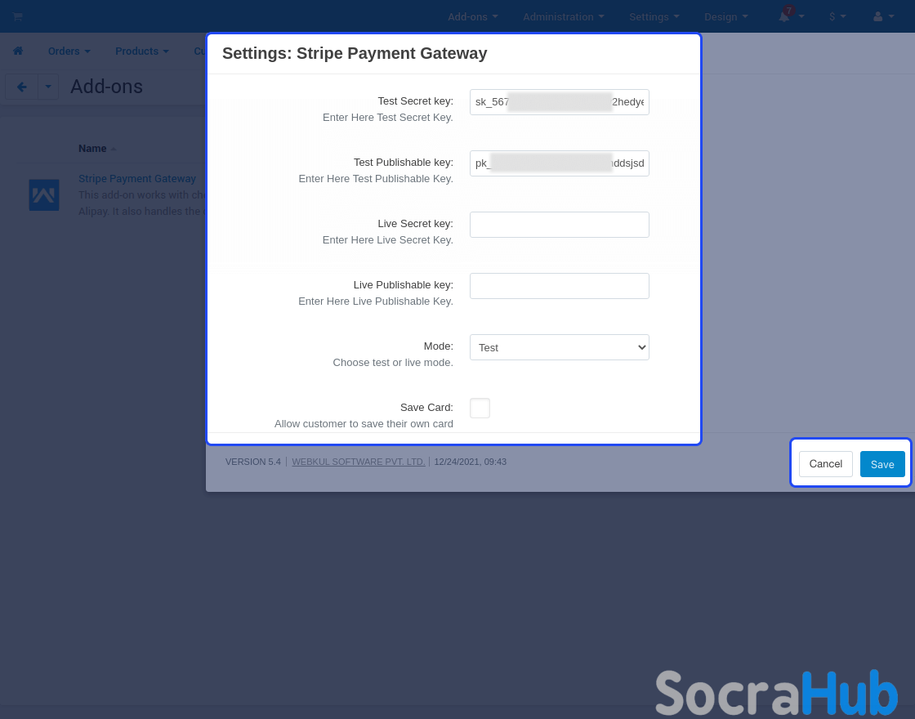Click the Test Publishable key field
The width and height of the screenshot is (915, 719).
point(559,163)
